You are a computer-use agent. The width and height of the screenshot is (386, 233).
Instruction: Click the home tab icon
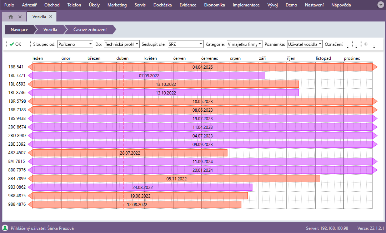coord(11,17)
